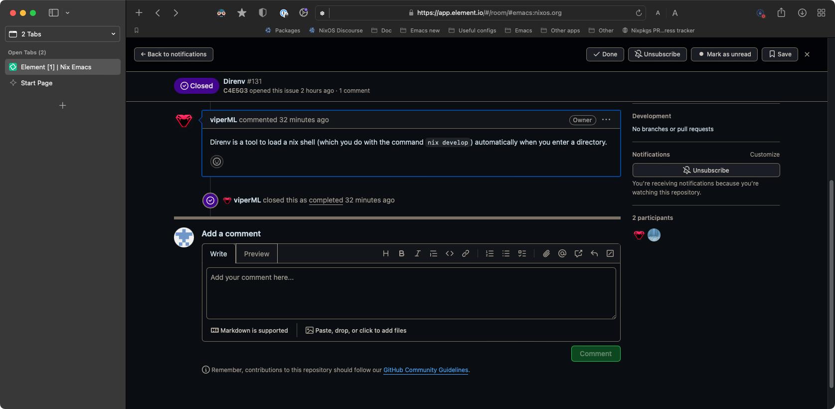This screenshot has height=409, width=835.
Task: Add new tab in sidebar with plus
Action: point(63,105)
